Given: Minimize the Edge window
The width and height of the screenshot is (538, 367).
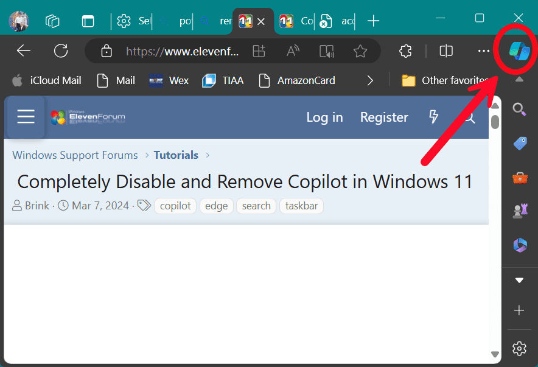Looking at the screenshot, I should 441,18.
